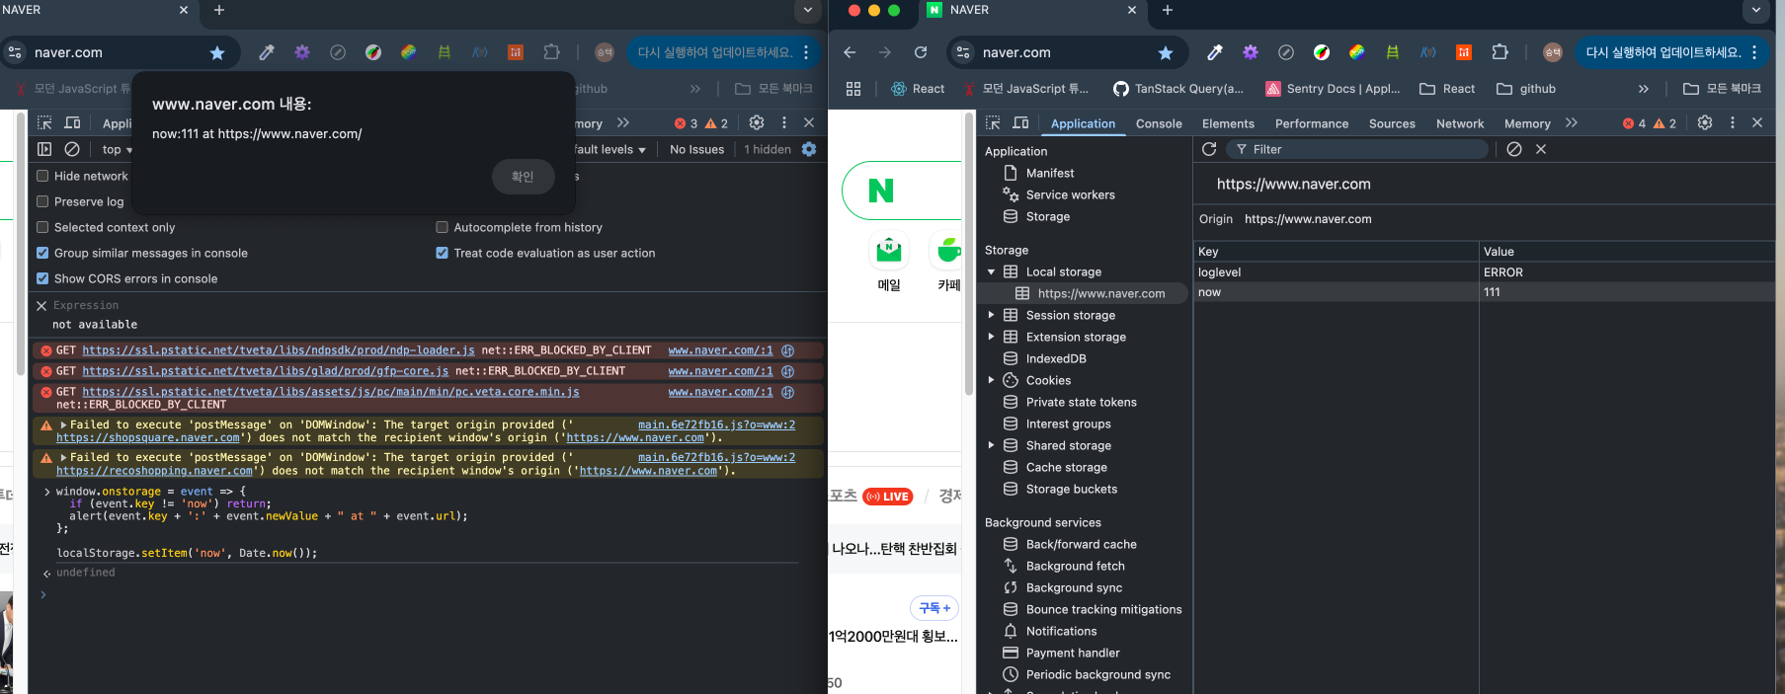
Task: Enable Selected context only checkbox
Action: [x=42, y=227]
